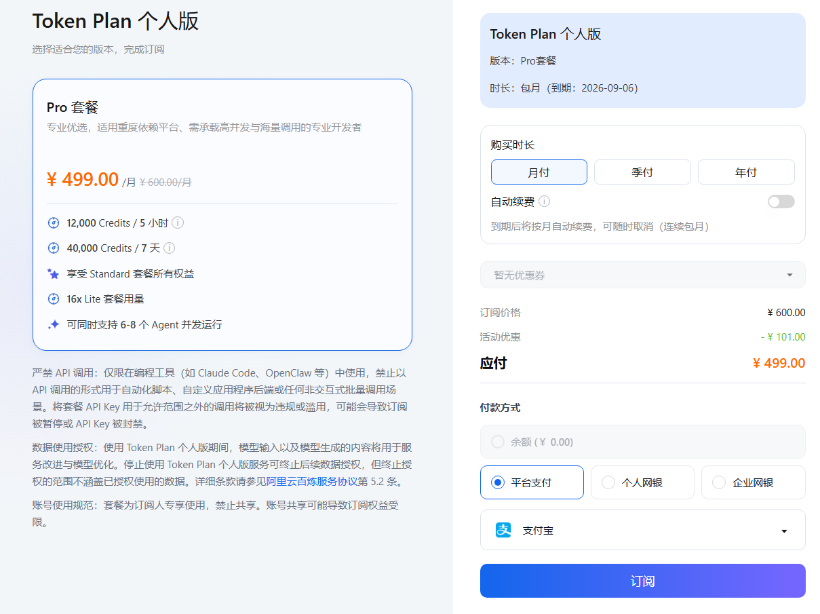The height and width of the screenshot is (614, 820).
Task: Click 订阅价格 amount ¥ 600.00
Action: click(x=786, y=313)
